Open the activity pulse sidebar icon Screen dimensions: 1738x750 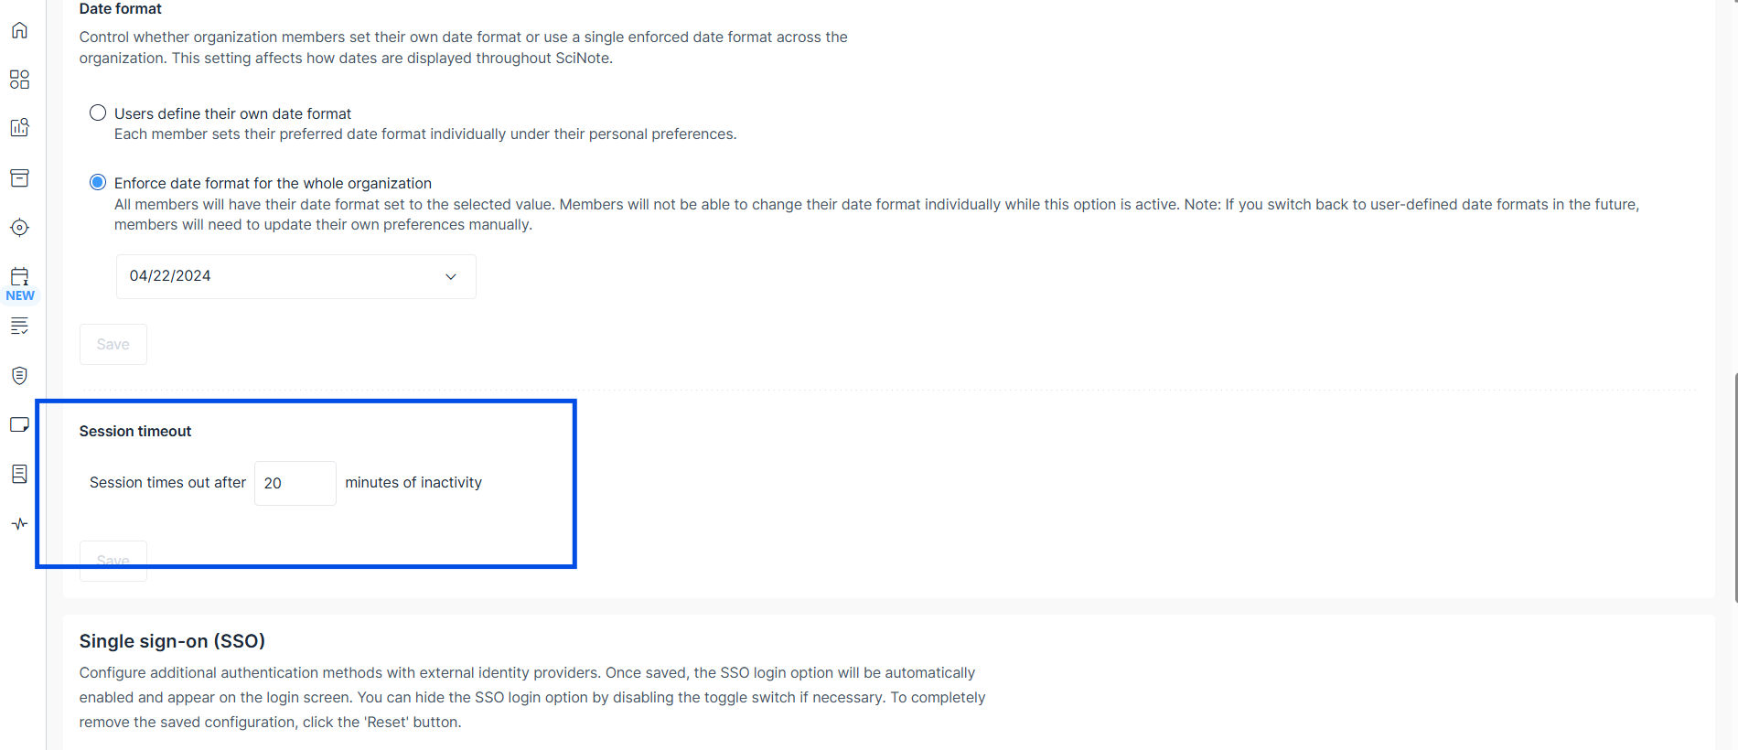19,524
